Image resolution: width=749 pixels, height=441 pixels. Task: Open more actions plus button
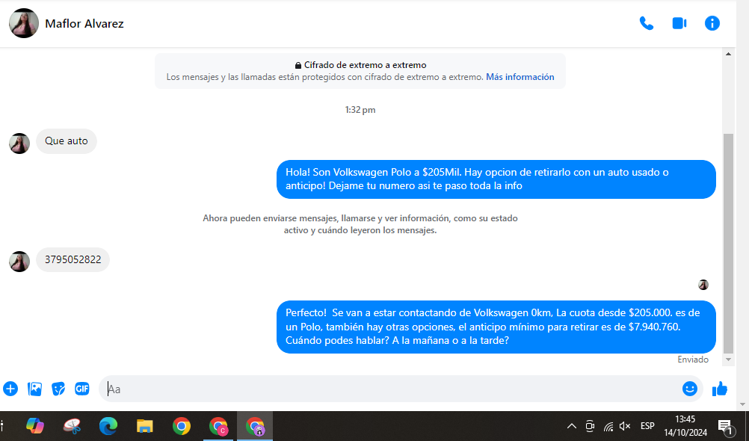pyautogui.click(x=10, y=389)
